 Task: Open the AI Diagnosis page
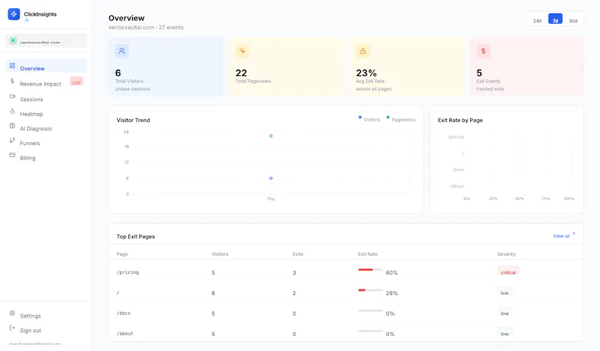click(x=35, y=128)
